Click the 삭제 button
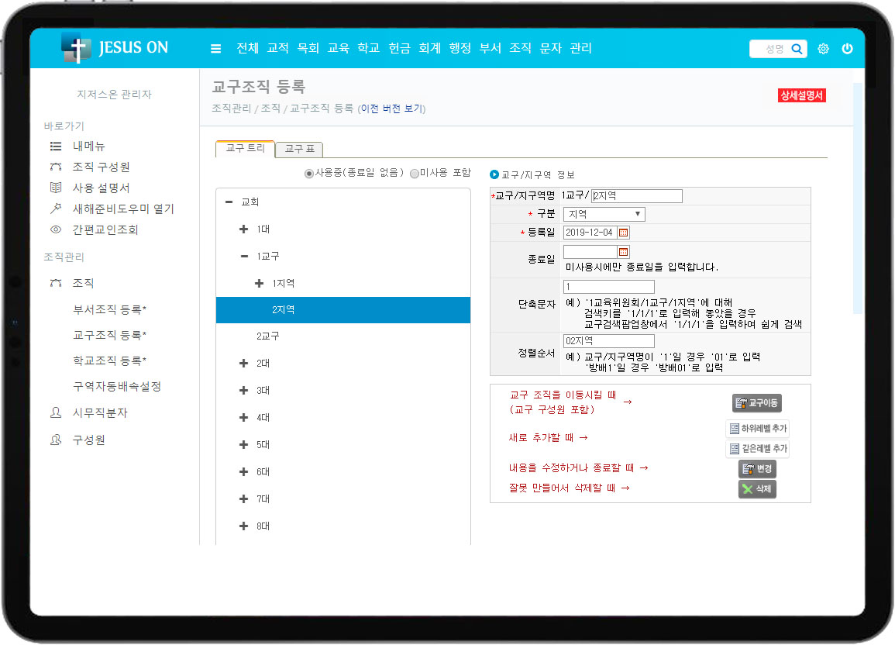Viewport: 895px width, 645px height. coord(756,489)
